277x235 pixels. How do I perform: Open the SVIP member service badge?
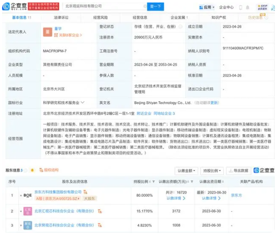point(262,7)
